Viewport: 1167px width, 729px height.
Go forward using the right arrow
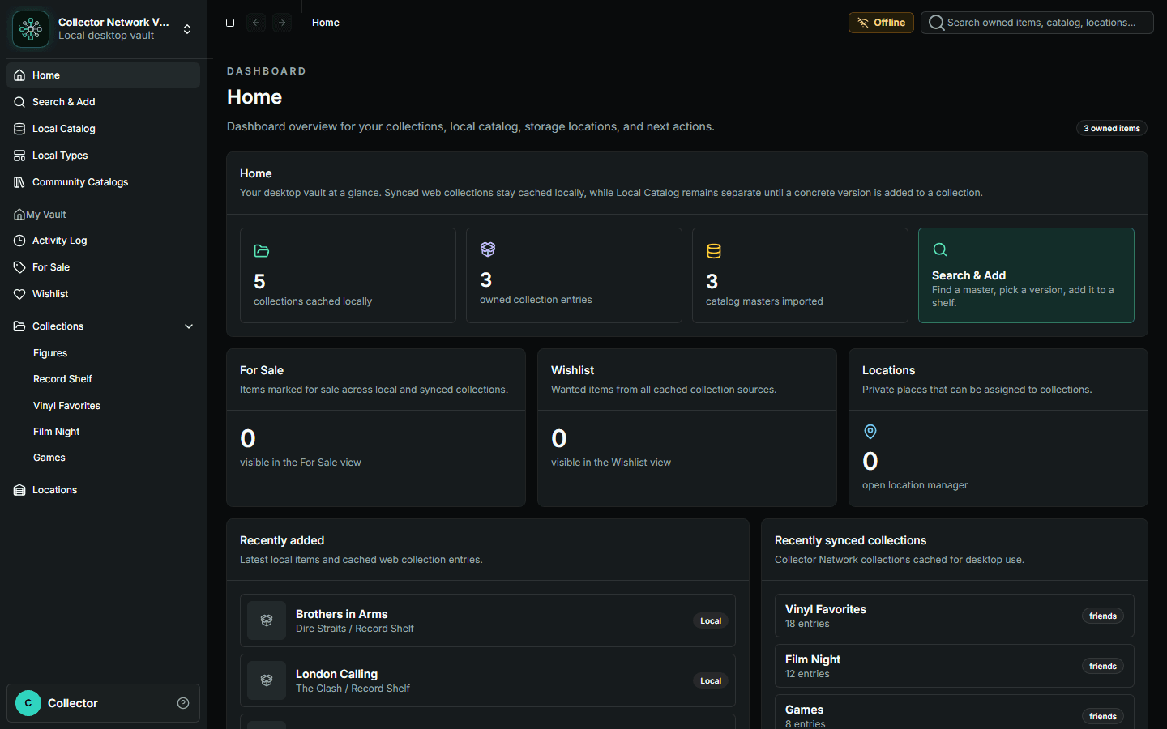tap(282, 23)
